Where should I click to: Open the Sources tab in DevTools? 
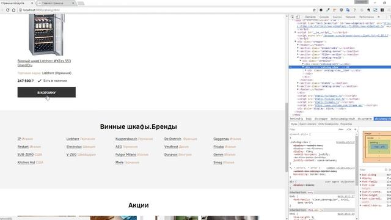(x=337, y=17)
